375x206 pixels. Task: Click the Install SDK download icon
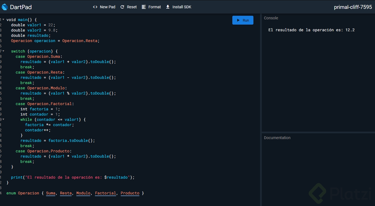[x=168, y=7]
